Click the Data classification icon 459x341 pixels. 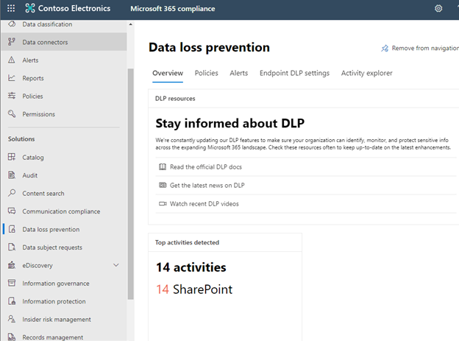pos(12,24)
